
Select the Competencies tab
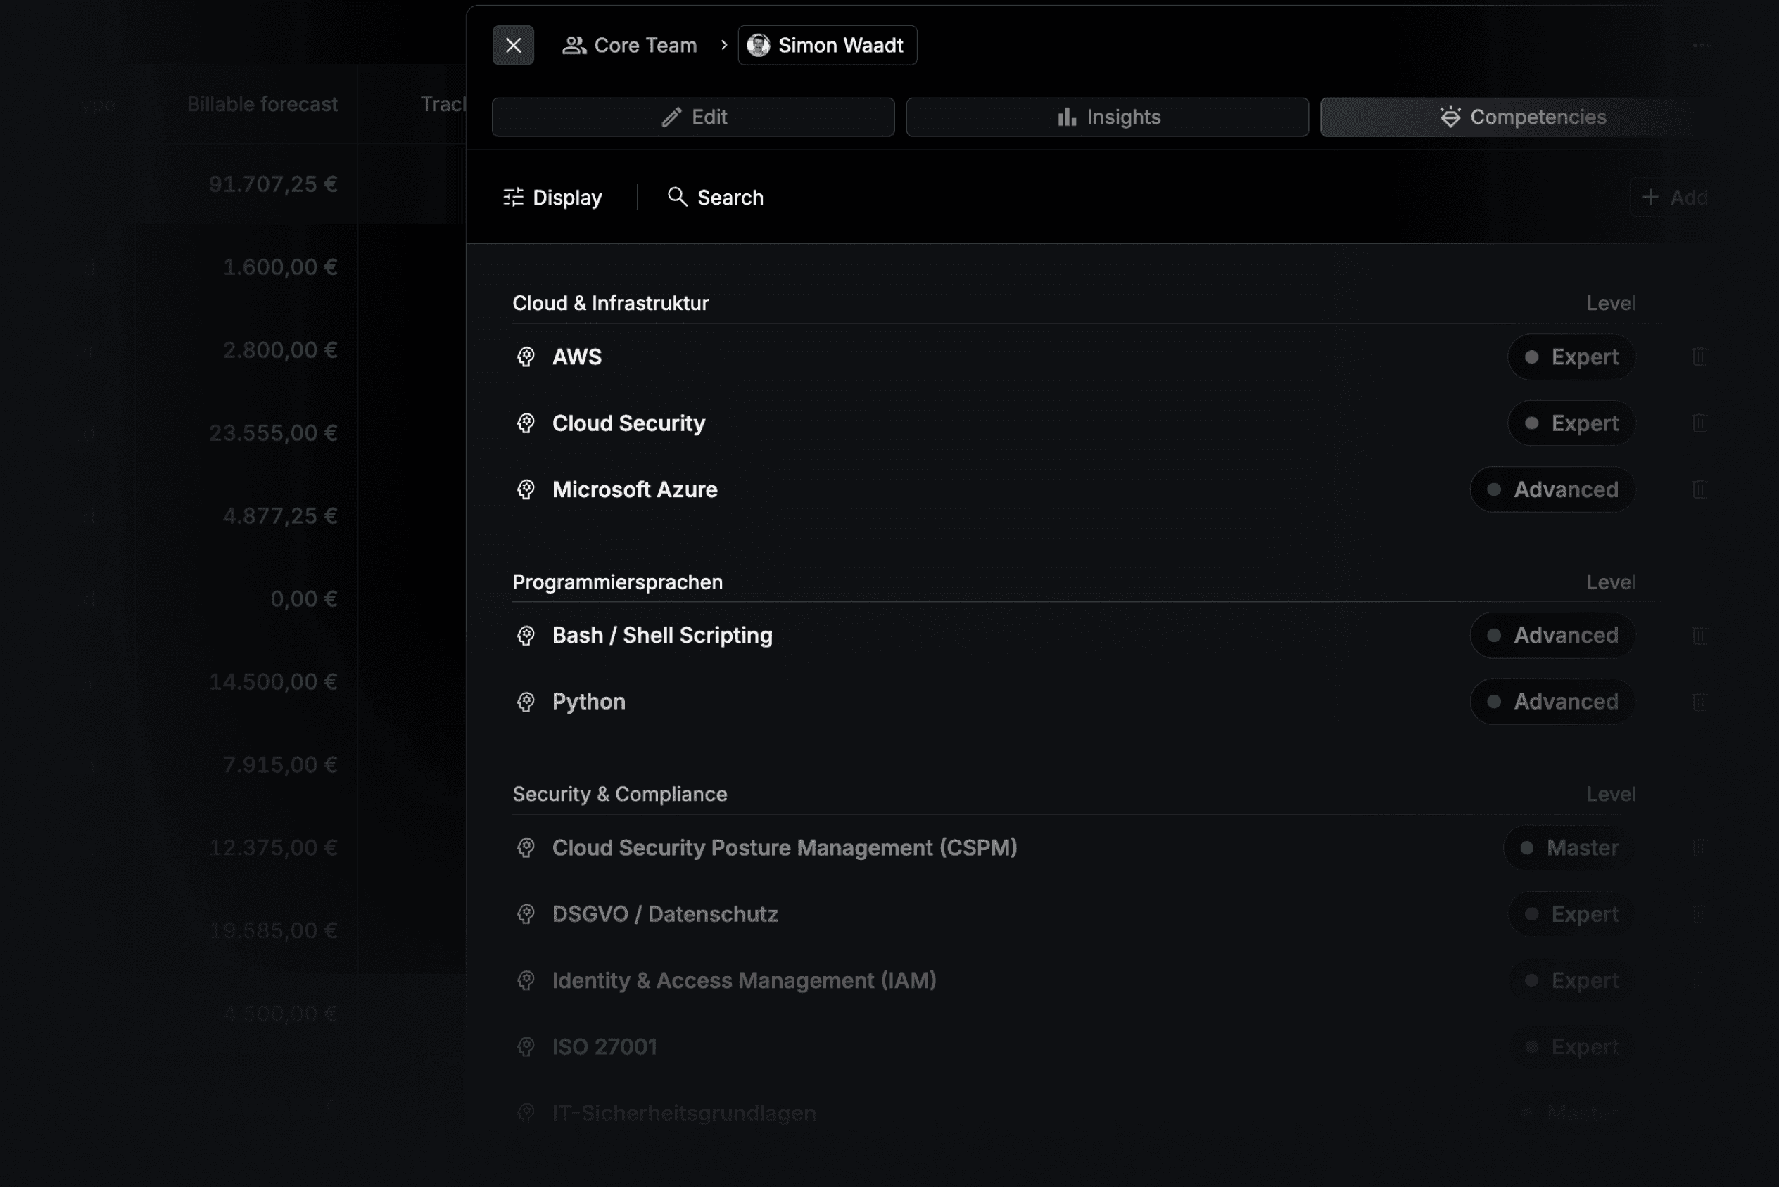pos(1522,117)
